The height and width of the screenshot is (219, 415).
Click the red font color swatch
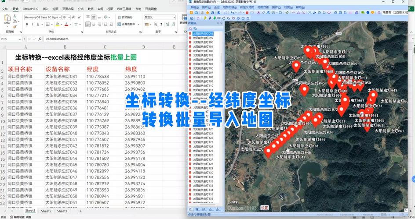(x=66, y=24)
